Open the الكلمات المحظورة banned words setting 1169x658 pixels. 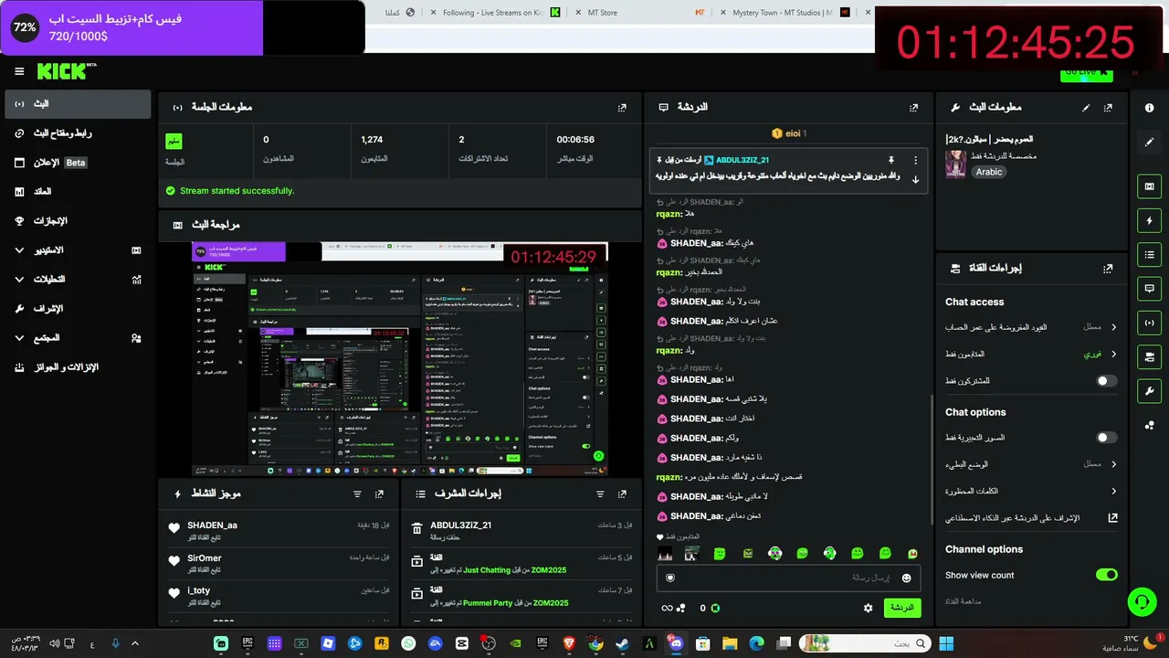(x=1031, y=491)
